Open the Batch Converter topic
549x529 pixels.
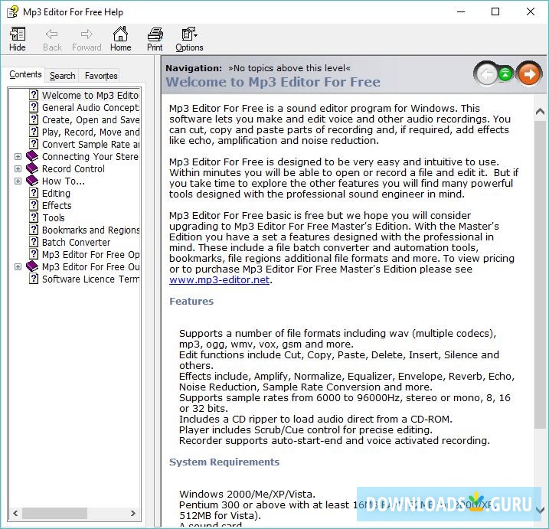tap(77, 242)
